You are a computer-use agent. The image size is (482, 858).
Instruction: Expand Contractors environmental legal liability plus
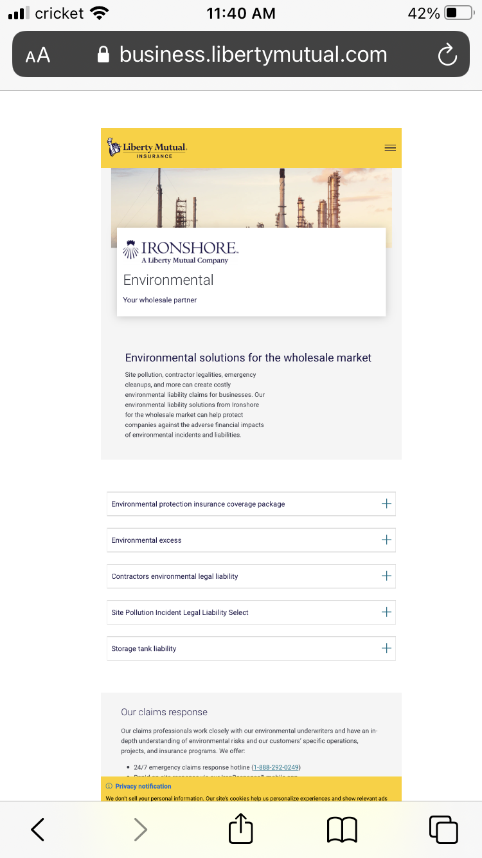pyautogui.click(x=386, y=576)
